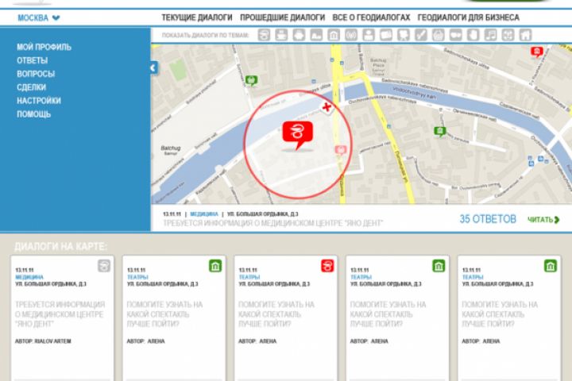Open Помощь in sidebar

tap(33, 114)
